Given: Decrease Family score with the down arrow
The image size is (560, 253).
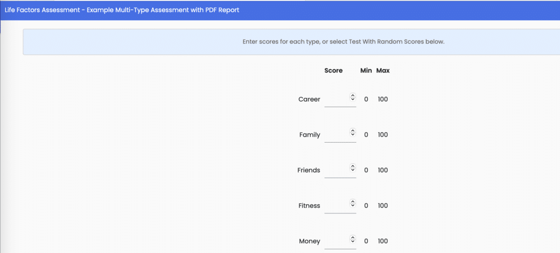Looking at the screenshot, I should tap(353, 134).
